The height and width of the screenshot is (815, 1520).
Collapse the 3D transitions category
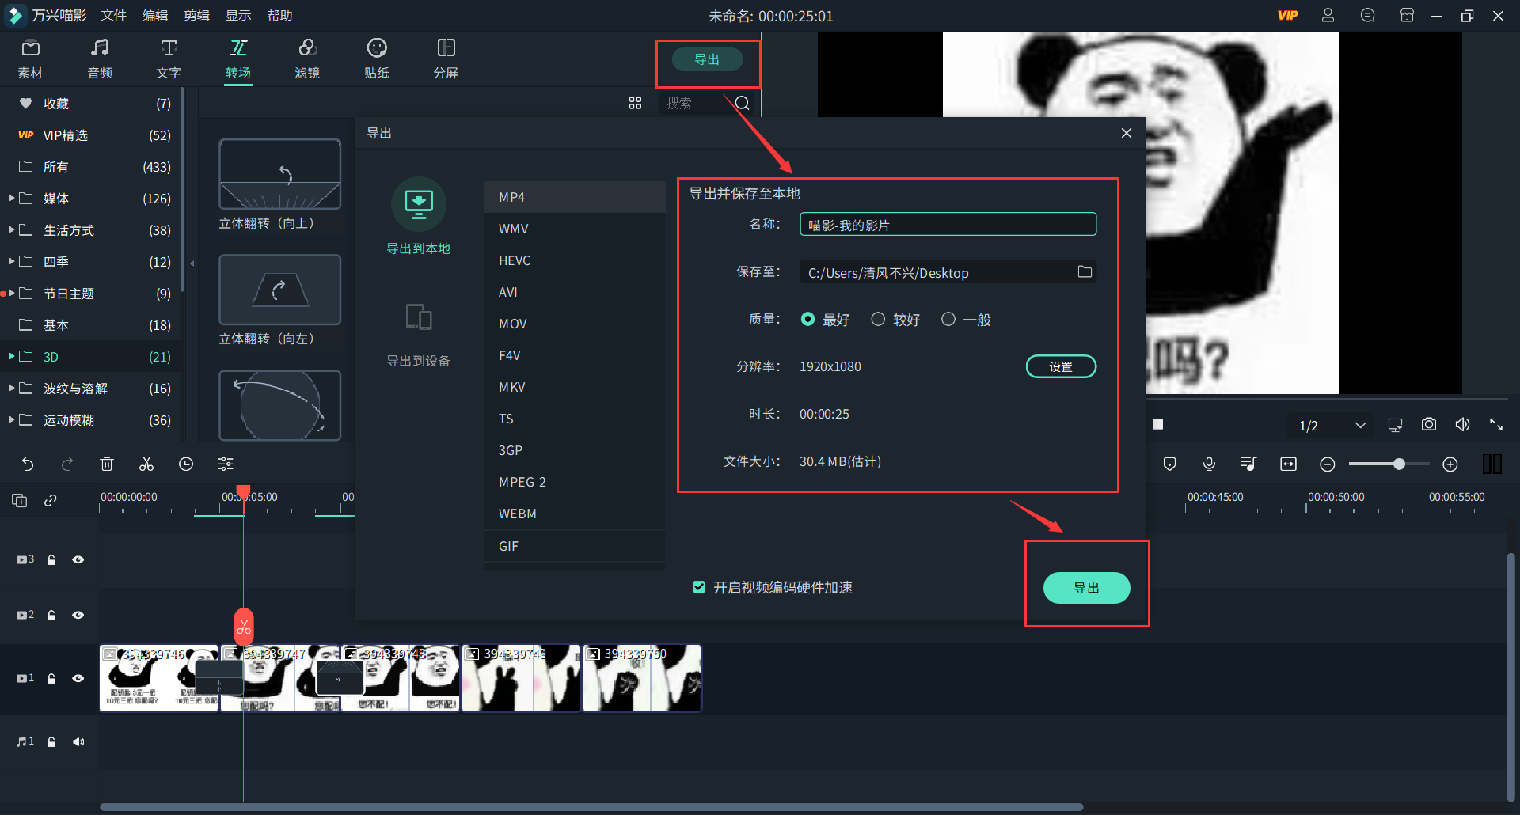coord(11,356)
